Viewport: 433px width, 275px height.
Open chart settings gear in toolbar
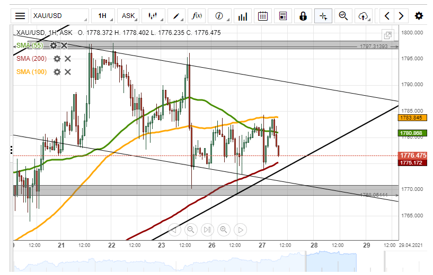click(x=419, y=16)
